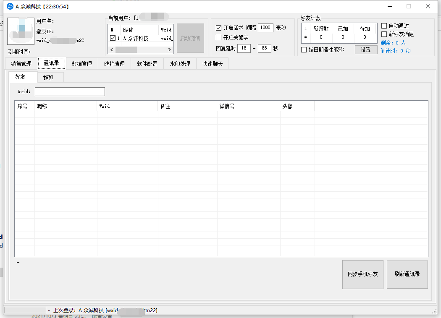Viewport: 441px width, 318px height.
Task: Select the 群聊 sub-tab
Action: 48,78
